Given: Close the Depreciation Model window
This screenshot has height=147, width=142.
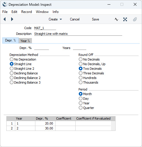Looking at the screenshot, I should click(x=135, y=4).
